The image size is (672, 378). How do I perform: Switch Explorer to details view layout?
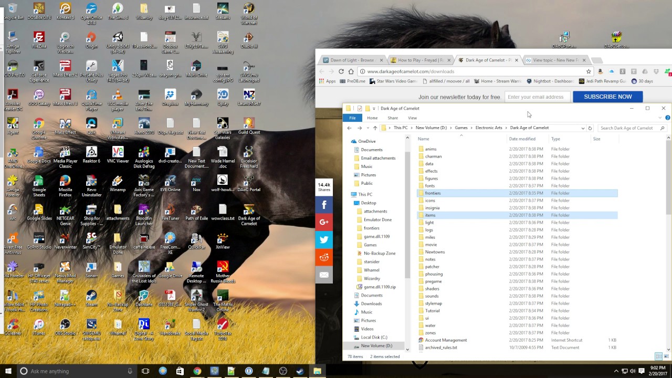click(658, 356)
